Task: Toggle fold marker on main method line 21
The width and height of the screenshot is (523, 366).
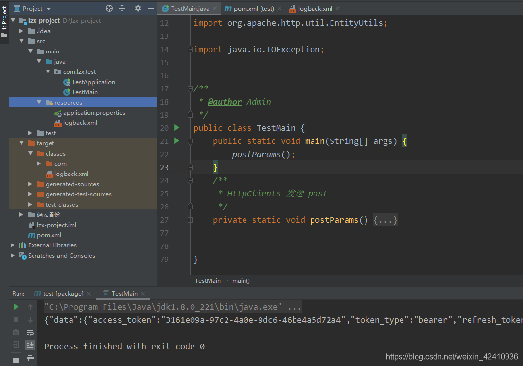Action: click(x=190, y=141)
